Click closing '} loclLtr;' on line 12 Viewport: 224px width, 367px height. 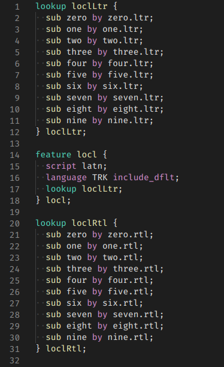[61, 132]
